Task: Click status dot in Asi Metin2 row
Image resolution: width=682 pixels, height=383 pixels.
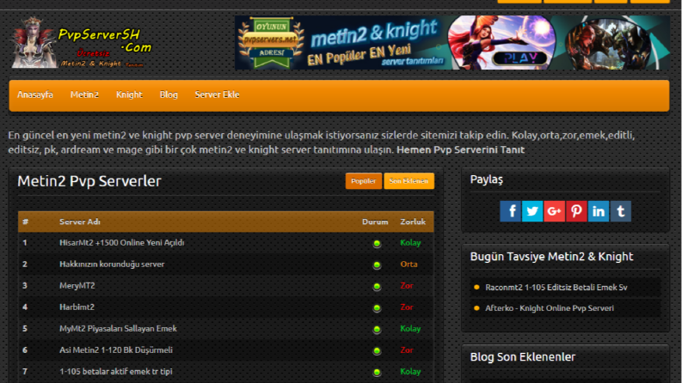Action: coord(377,351)
